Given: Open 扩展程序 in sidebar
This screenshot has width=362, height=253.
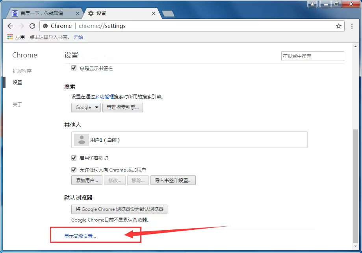Looking at the screenshot, I should 22,71.
